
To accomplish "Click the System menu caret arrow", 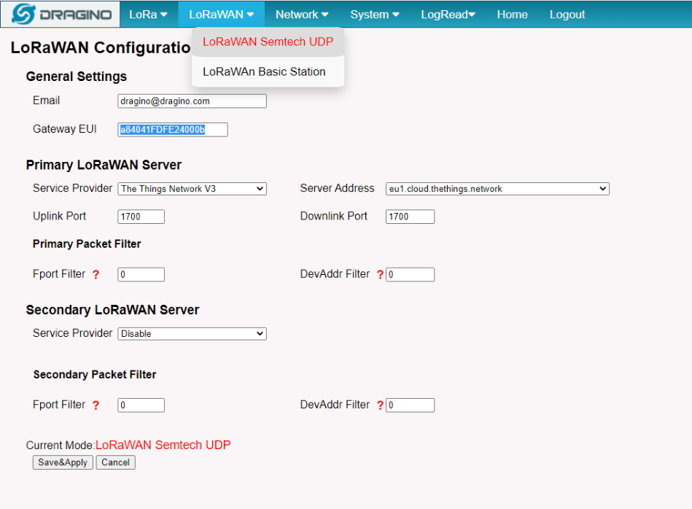I will [x=396, y=15].
